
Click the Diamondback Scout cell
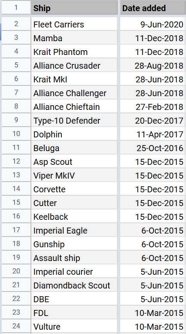point(74,285)
